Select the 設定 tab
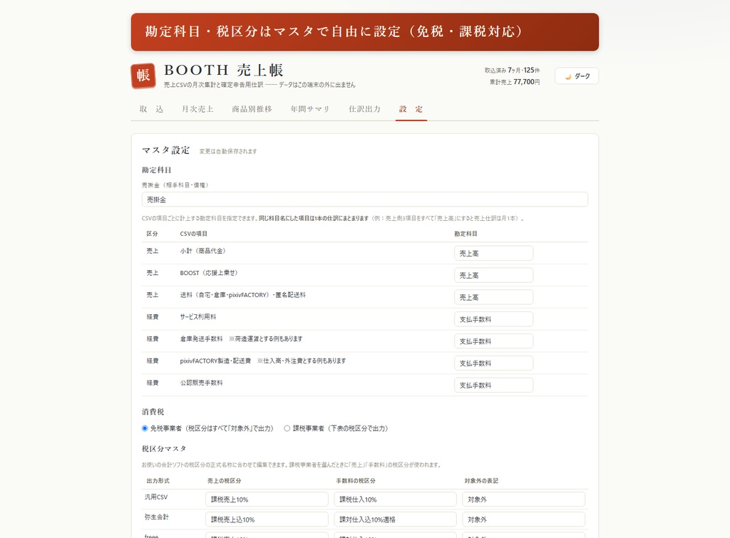Viewport: 730px width, 538px height. tap(411, 109)
